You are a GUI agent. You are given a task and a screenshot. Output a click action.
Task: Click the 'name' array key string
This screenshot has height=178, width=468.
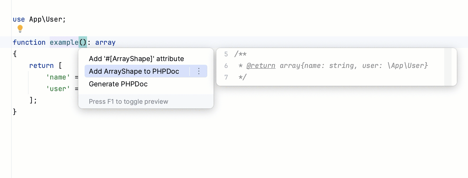58,77
